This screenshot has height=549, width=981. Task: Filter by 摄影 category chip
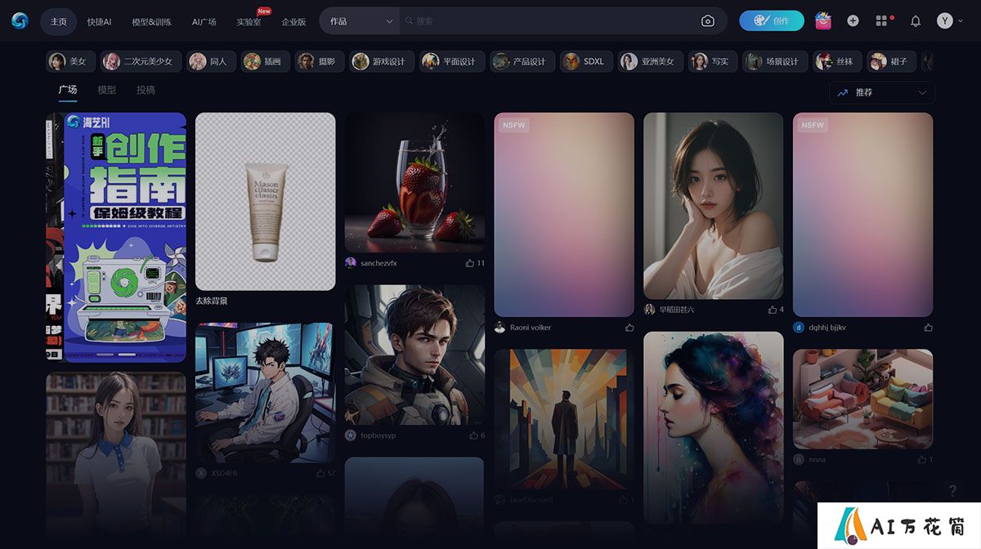(x=319, y=61)
